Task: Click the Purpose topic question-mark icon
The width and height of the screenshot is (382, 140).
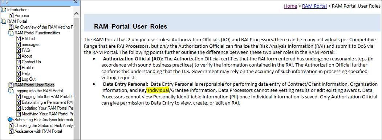Action: click(11, 16)
